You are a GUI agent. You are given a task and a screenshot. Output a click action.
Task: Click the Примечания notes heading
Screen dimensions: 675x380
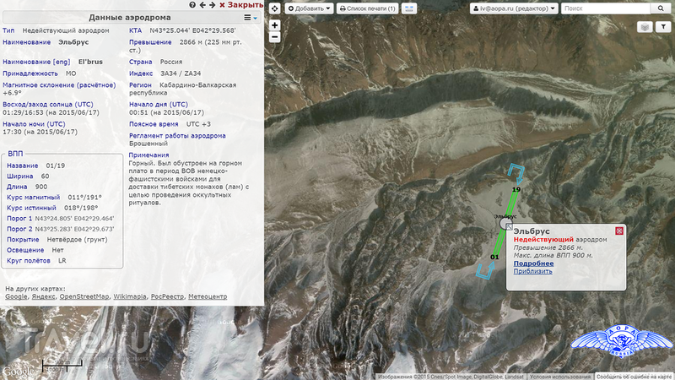coord(149,155)
